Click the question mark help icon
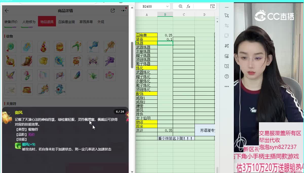The image size is (304, 173). coord(227,76)
